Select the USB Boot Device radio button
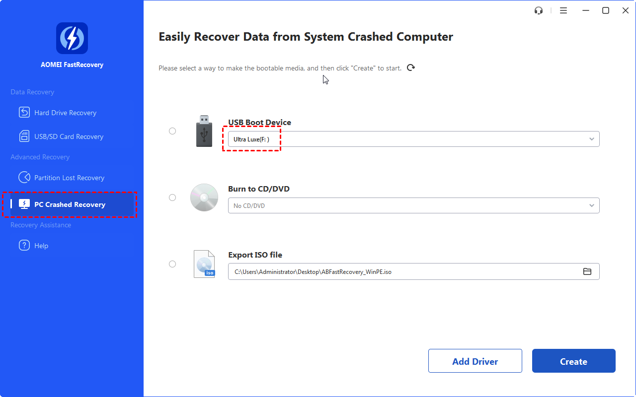Viewport: 636px width, 397px height. click(172, 131)
